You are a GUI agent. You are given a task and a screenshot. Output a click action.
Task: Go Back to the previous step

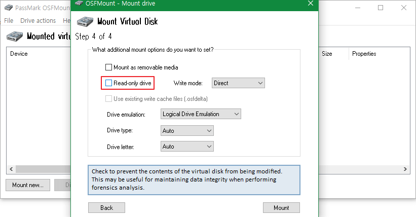pos(106,208)
